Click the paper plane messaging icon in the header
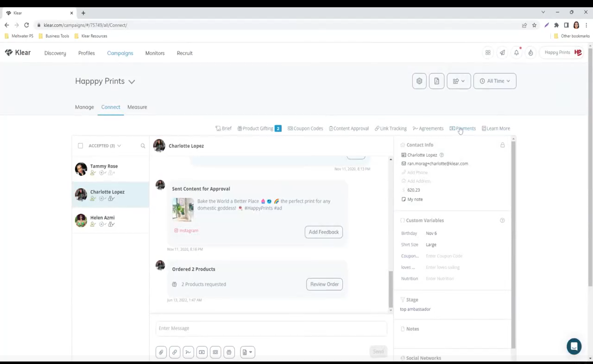 (x=502, y=53)
